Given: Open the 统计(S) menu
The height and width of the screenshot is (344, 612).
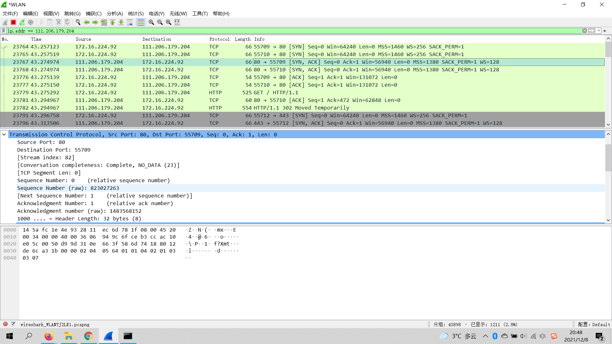Looking at the screenshot, I should [x=136, y=13].
